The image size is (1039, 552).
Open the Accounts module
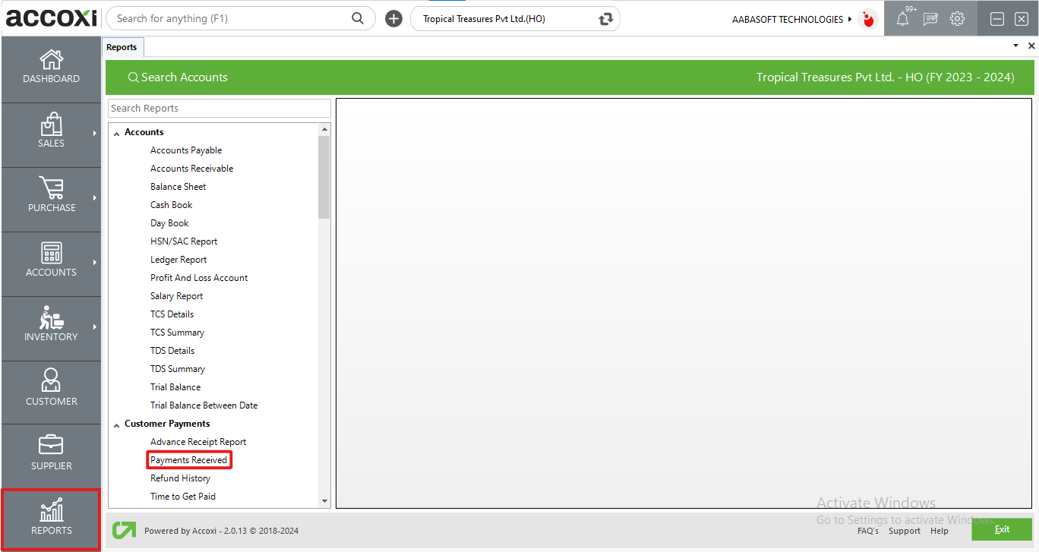click(51, 262)
